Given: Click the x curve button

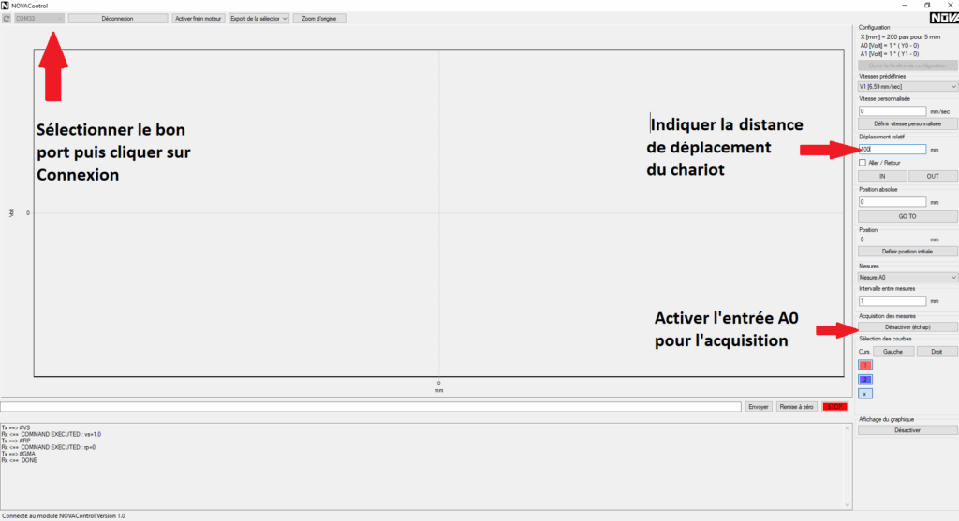Looking at the screenshot, I should [x=865, y=394].
